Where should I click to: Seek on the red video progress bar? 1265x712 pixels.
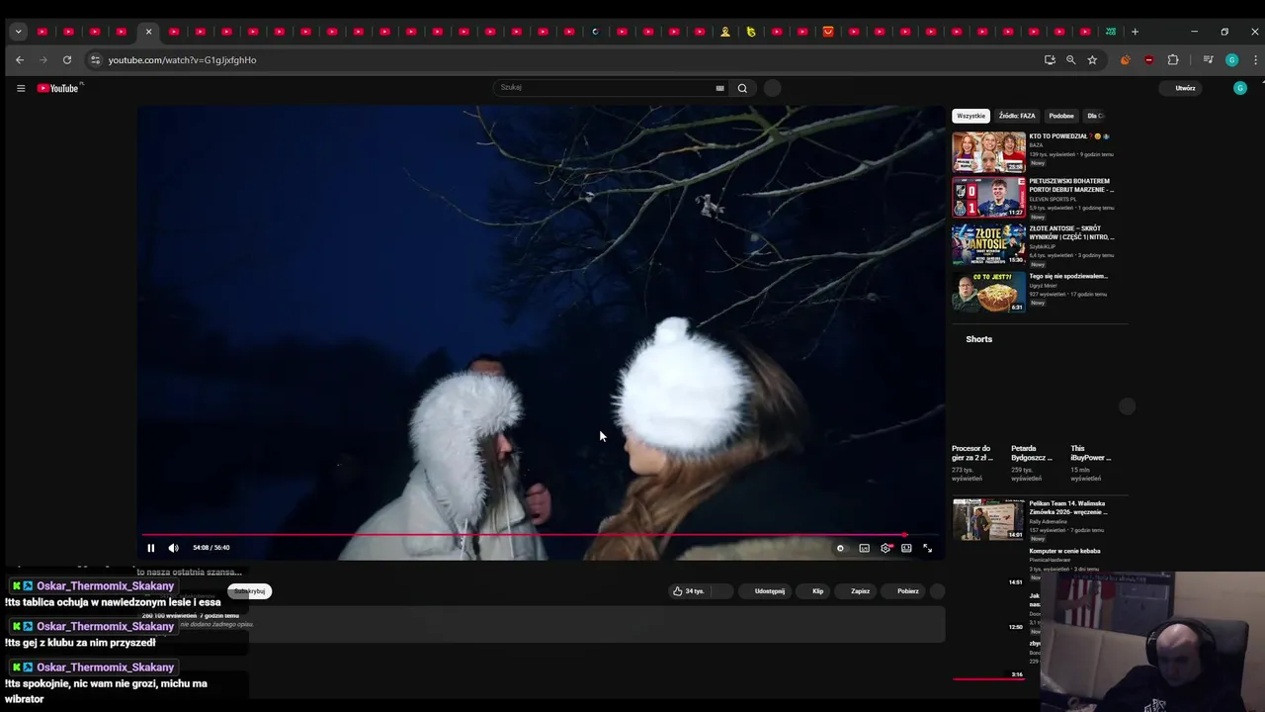540,535
